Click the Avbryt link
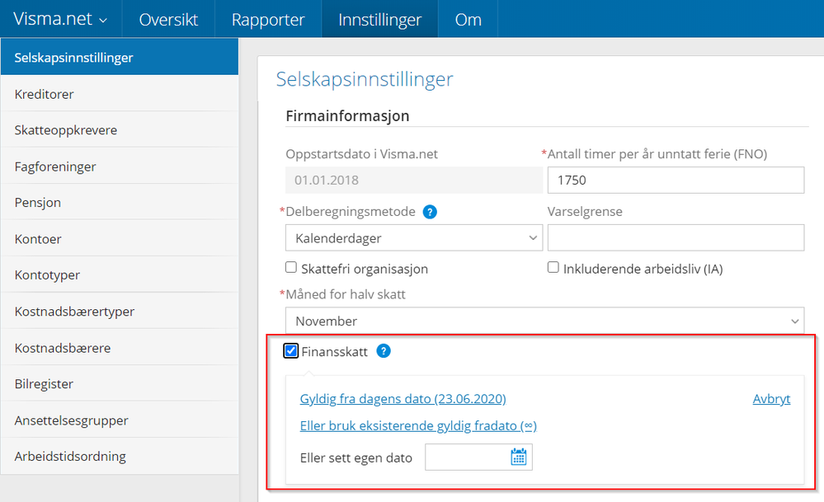Screen dimensions: 824x502 point(770,398)
